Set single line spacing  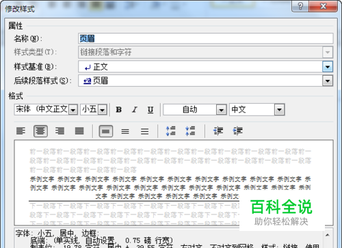coord(106,131)
